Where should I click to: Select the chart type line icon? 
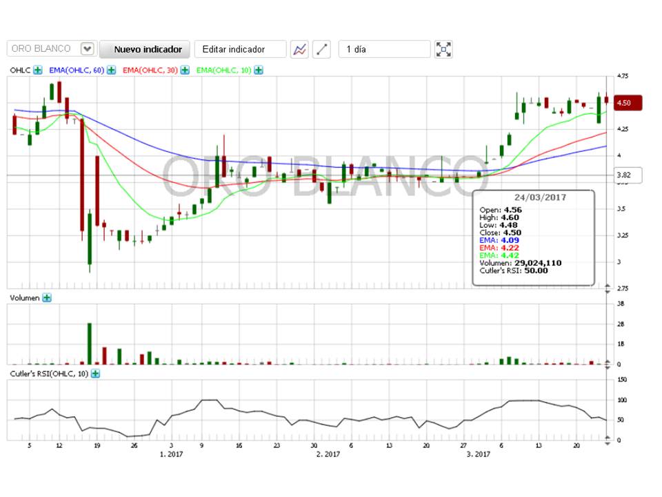(299, 50)
